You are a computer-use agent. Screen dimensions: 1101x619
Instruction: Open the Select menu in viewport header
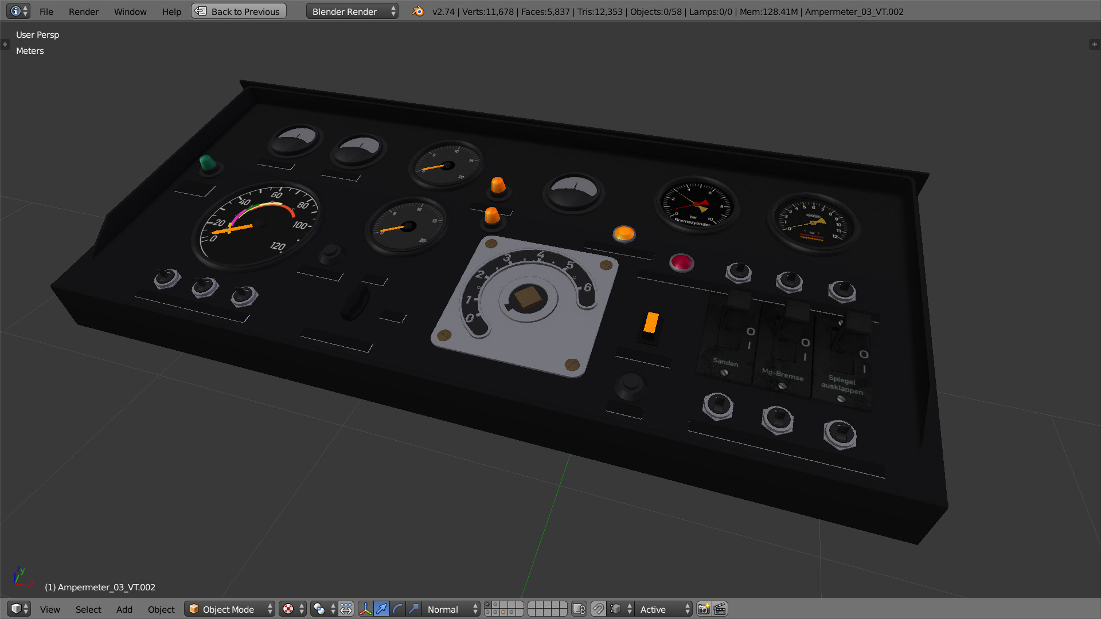click(x=88, y=609)
